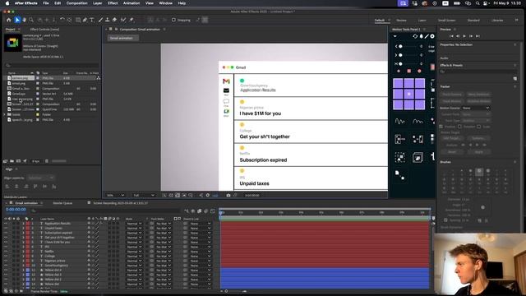Click the snapshot camera icon below viewer
Image resolution: width=526 pixels, height=296 pixels.
tap(228, 195)
